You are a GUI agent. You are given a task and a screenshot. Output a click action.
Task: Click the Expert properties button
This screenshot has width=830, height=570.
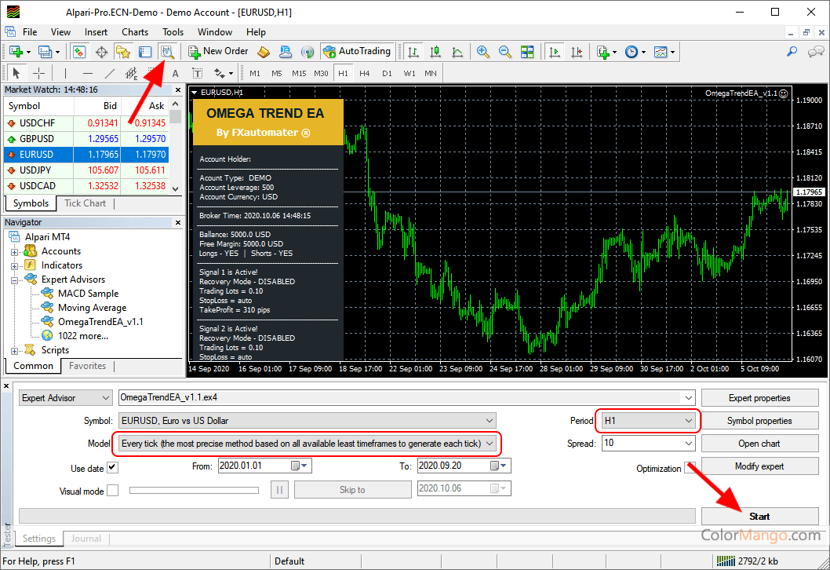tap(759, 398)
